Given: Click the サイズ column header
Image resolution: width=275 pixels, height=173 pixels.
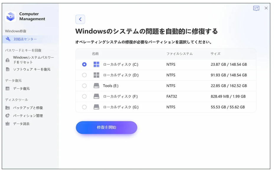Looking at the screenshot, I should tap(215, 54).
